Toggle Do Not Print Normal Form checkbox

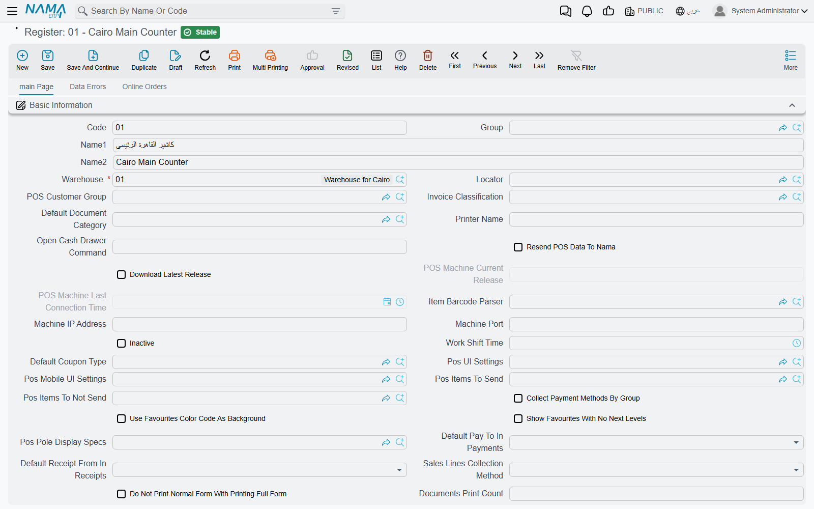click(121, 494)
